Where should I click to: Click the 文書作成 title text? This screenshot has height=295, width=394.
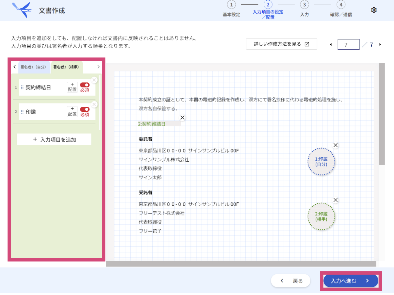(x=52, y=11)
